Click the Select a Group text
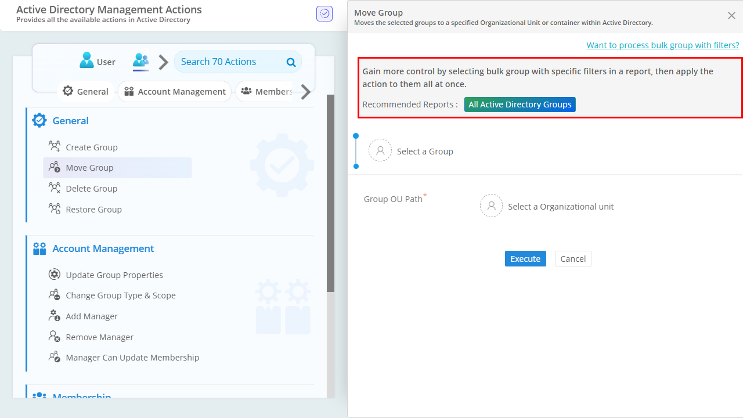 pos(425,152)
